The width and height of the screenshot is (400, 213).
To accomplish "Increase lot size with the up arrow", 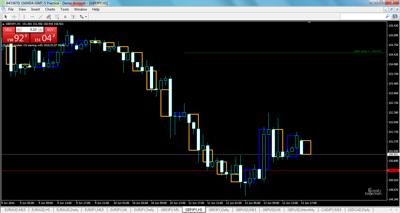I will [x=40, y=30].
